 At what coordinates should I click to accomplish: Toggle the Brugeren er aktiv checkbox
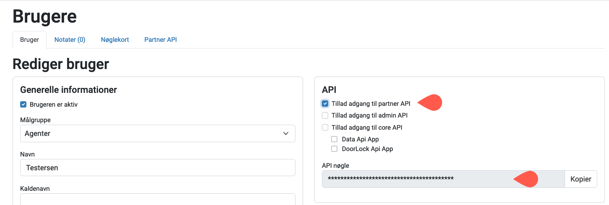tap(23, 105)
